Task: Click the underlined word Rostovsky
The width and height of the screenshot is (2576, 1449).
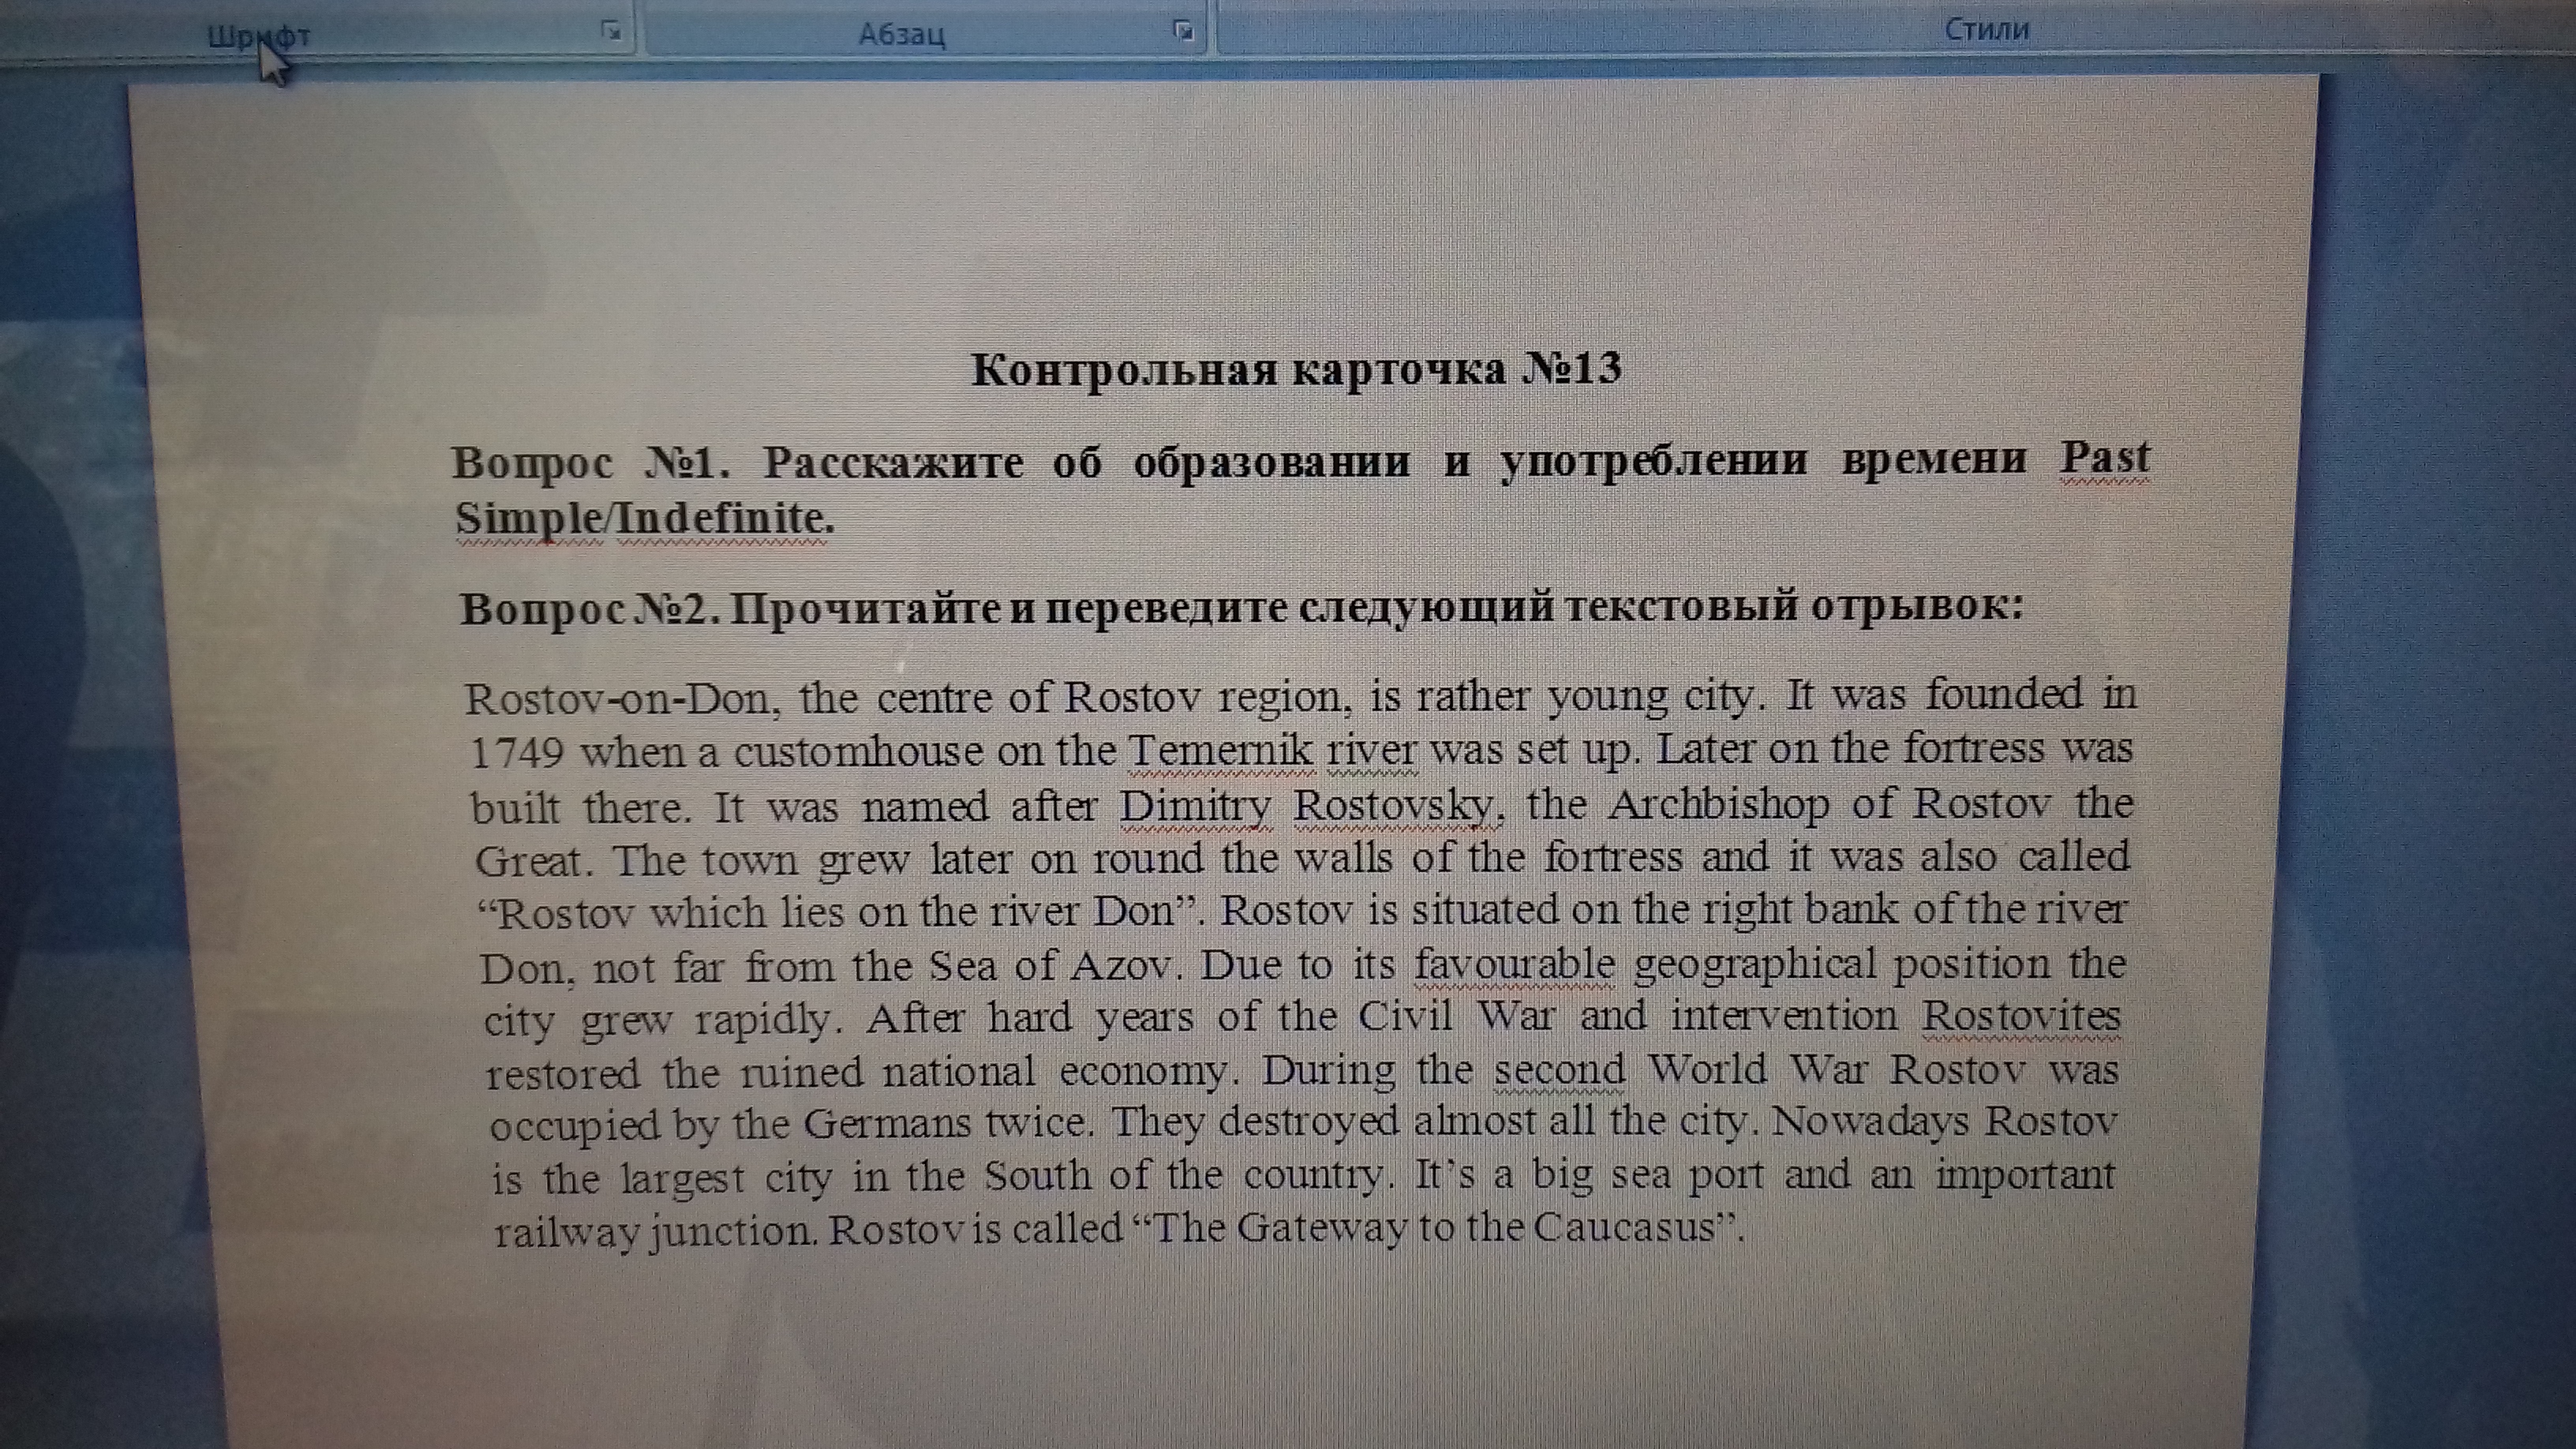Action: [x=1397, y=805]
